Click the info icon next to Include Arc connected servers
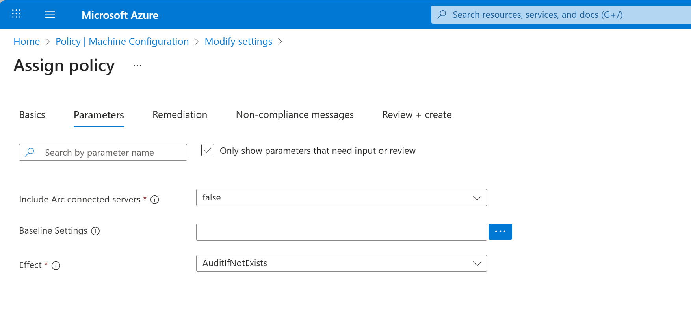This screenshot has height=320, width=691. (x=155, y=200)
